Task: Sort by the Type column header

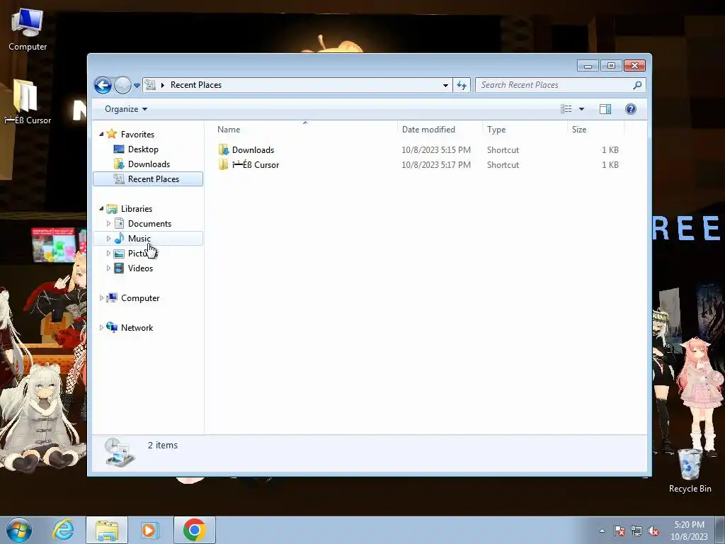Action: click(525, 130)
